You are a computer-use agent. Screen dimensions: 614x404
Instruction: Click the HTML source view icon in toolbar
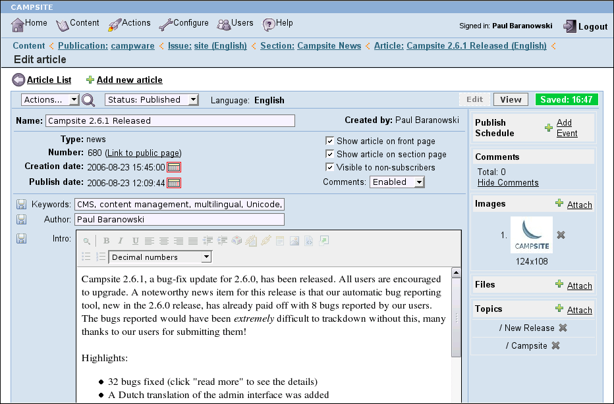point(309,241)
